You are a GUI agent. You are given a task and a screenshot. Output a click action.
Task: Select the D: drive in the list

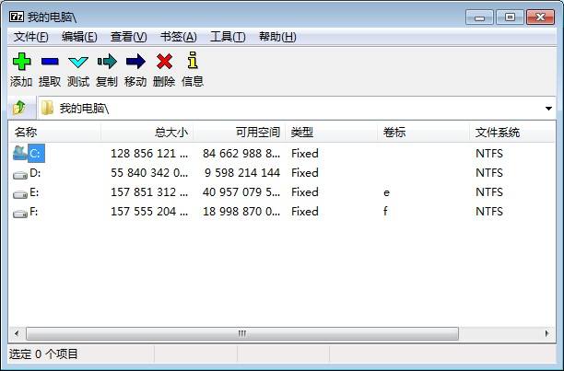(x=35, y=173)
